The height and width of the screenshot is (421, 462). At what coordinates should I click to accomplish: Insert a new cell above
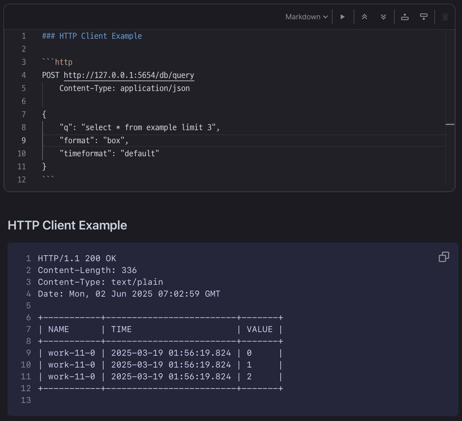405,17
